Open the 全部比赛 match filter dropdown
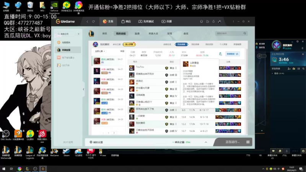This screenshot has height=172, width=306. (100, 51)
